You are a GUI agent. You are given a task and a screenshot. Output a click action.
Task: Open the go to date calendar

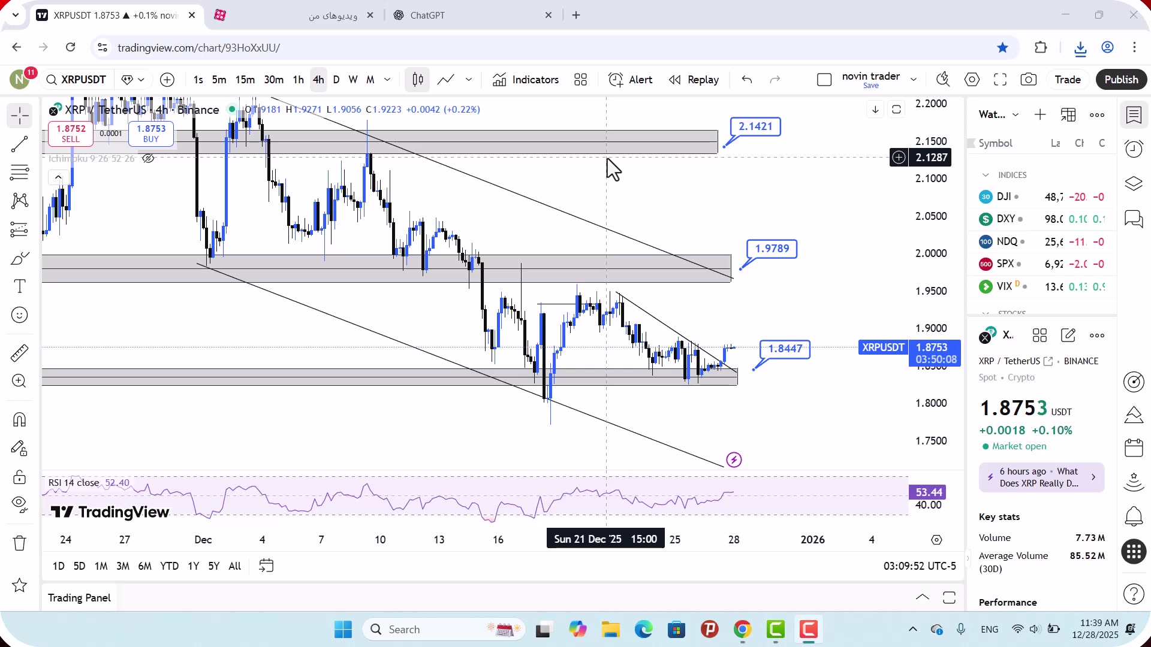(266, 566)
